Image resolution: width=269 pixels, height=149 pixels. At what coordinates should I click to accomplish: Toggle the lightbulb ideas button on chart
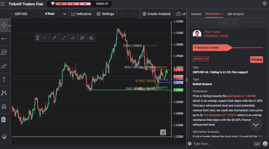(163, 133)
